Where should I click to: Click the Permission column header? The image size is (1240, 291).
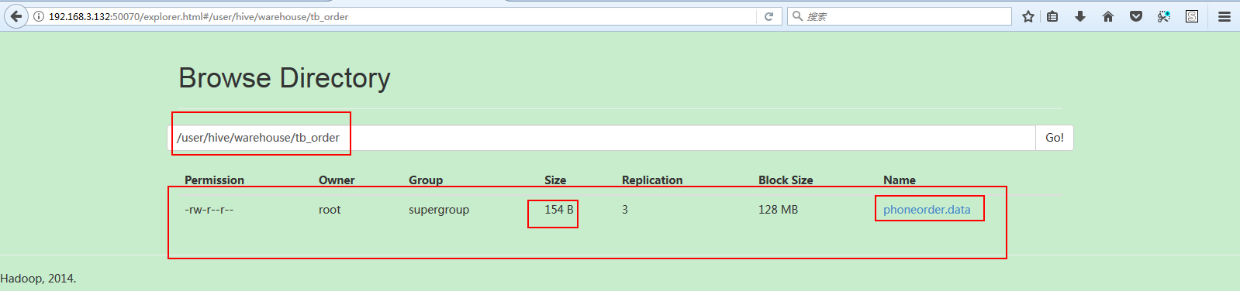214,180
